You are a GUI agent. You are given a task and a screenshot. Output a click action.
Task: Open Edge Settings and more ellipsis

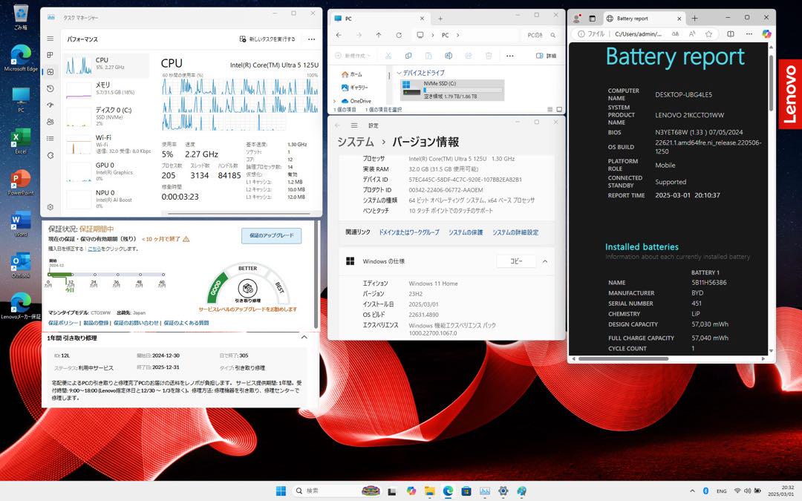pyautogui.click(x=749, y=33)
